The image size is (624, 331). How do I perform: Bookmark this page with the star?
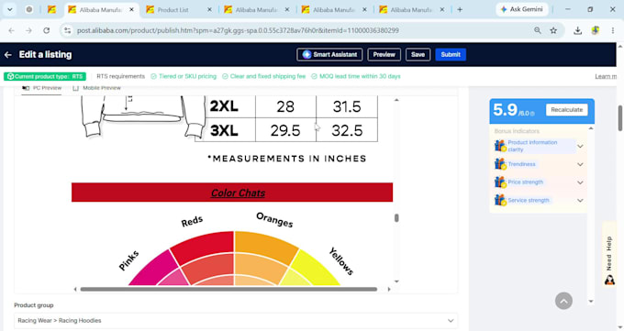(553, 30)
